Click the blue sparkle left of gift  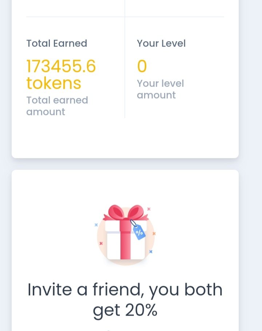tap(96, 225)
